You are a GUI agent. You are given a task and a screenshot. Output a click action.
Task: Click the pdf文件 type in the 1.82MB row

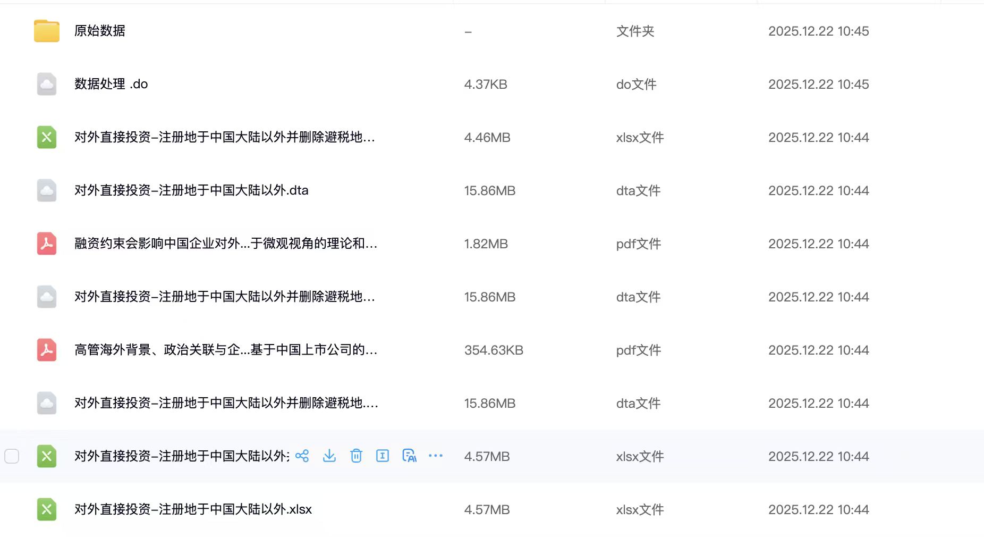(639, 244)
